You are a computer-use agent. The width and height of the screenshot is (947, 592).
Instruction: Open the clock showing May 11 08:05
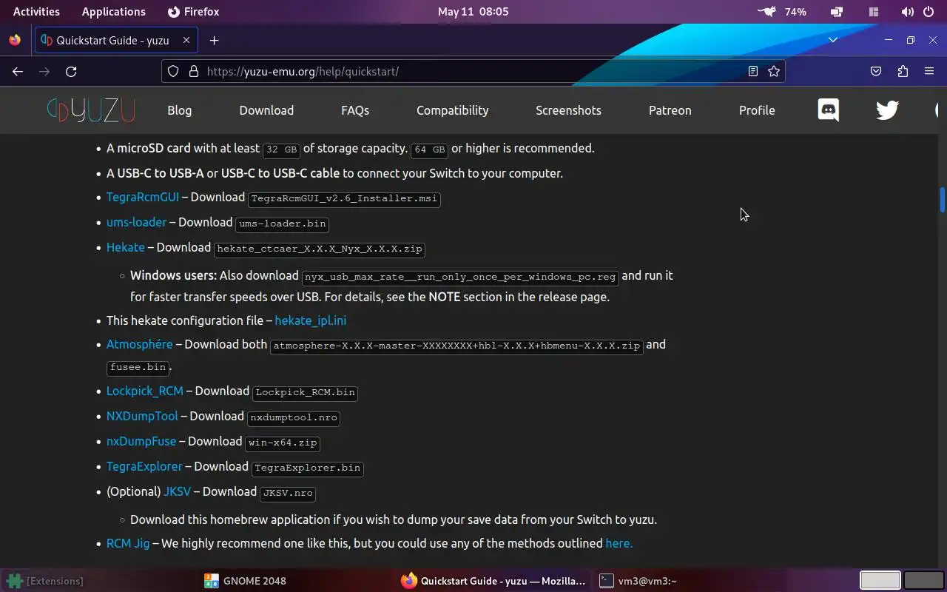point(473,12)
